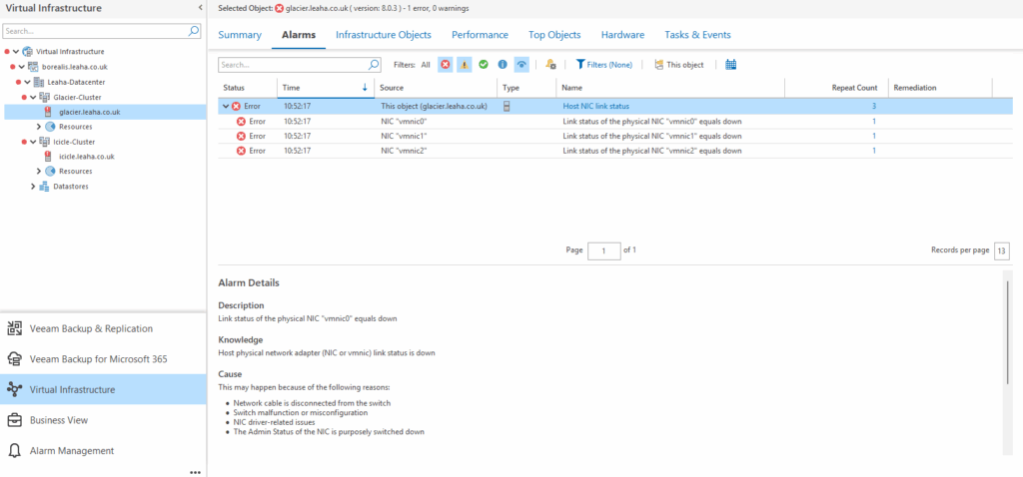This screenshot has height=477, width=1023.
Task: Toggle the warning alarms filter
Action: pos(464,65)
